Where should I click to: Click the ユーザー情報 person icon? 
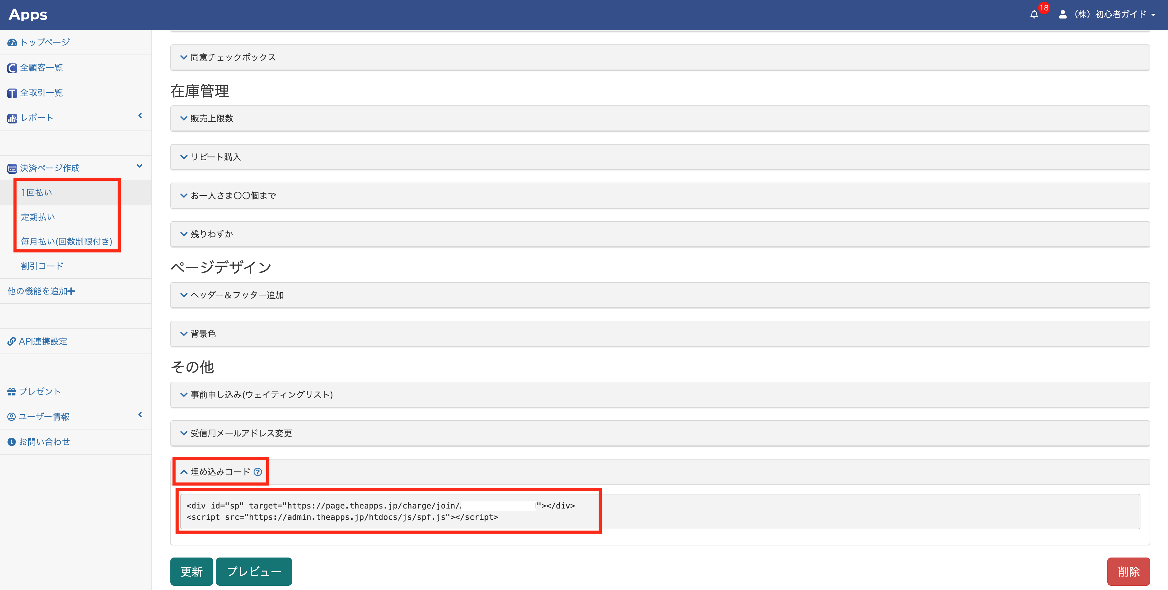(12, 417)
